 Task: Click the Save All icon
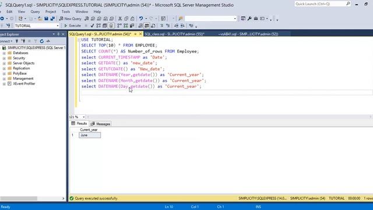(52, 18)
